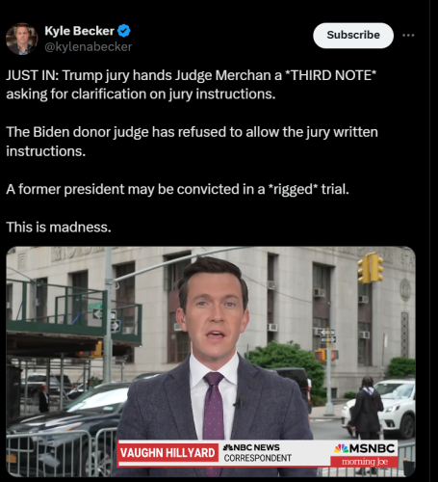The width and height of the screenshot is (438, 482).
Task: Click the 'JUST IN: Trump jury' paragraph
Action: click(192, 85)
